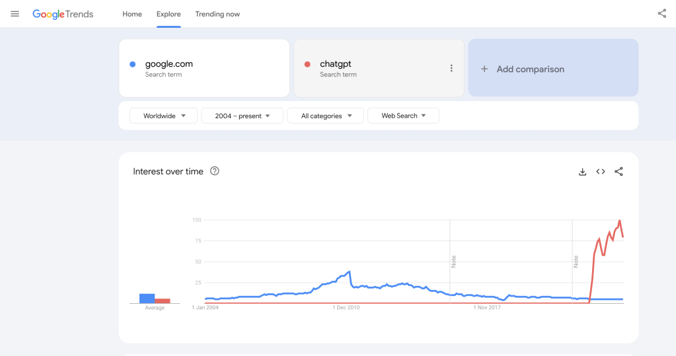Click the red chatgpt line peak

tap(620, 221)
